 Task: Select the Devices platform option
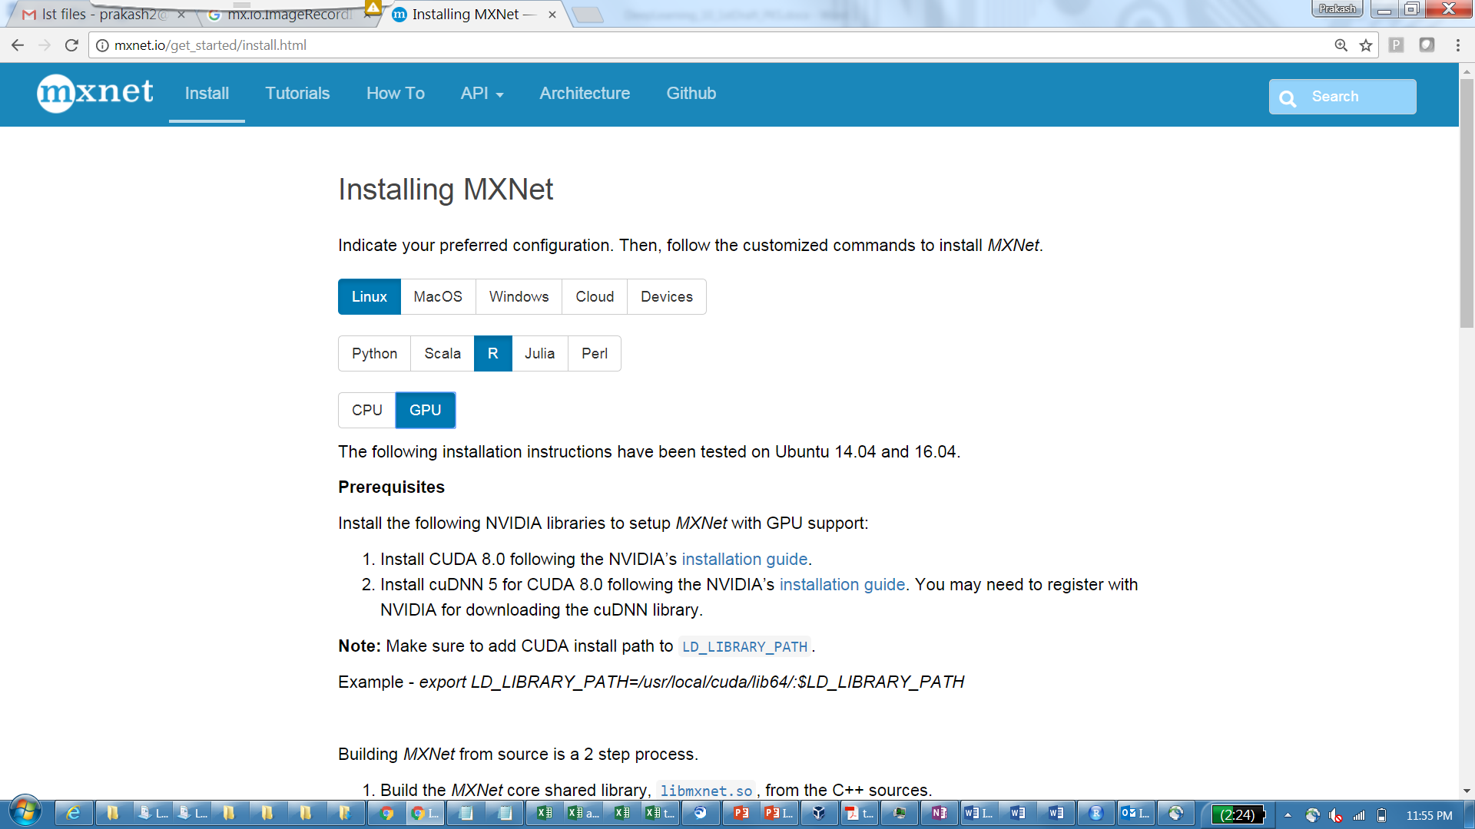(667, 296)
